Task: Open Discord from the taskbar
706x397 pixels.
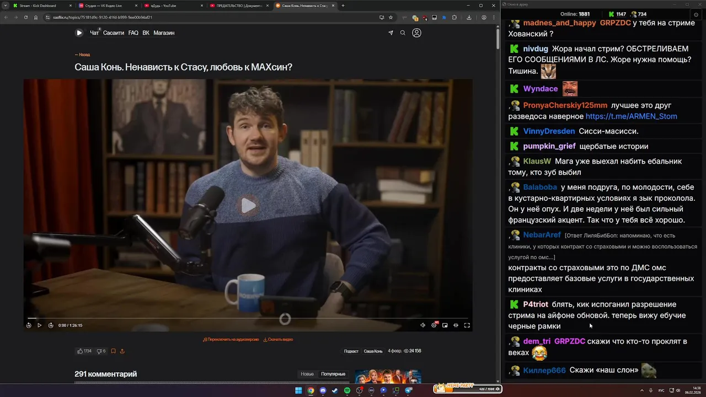Action: (323, 390)
